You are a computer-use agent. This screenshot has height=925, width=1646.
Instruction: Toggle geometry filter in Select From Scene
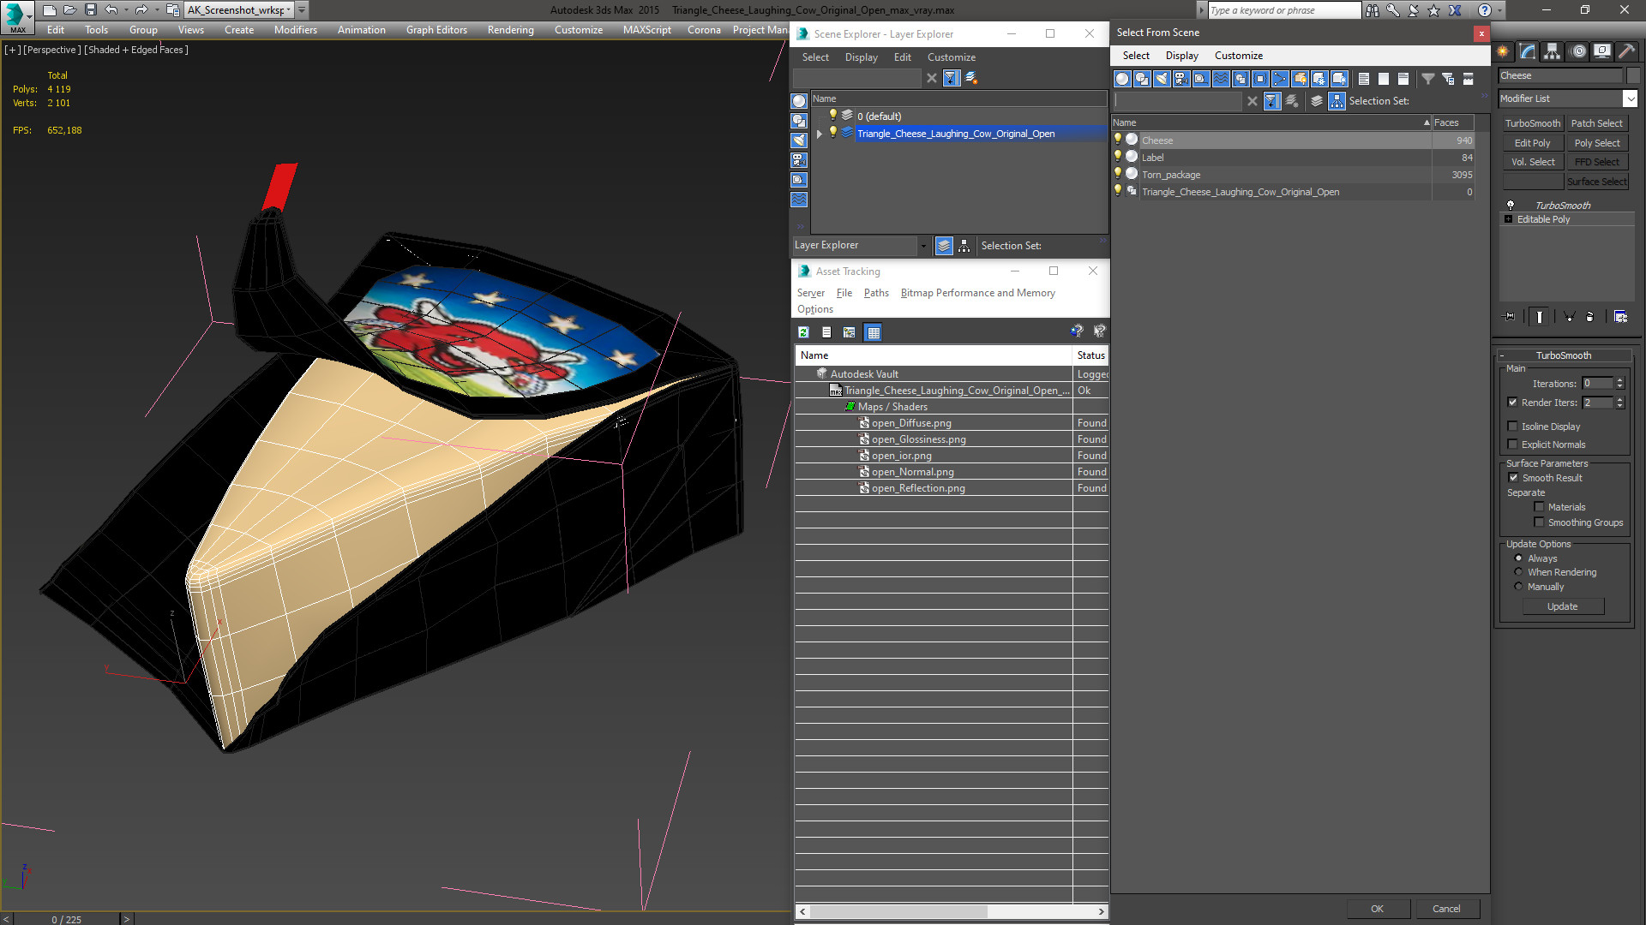click(x=1122, y=79)
